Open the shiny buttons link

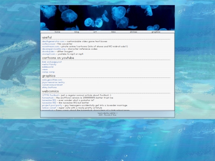point(49,87)
